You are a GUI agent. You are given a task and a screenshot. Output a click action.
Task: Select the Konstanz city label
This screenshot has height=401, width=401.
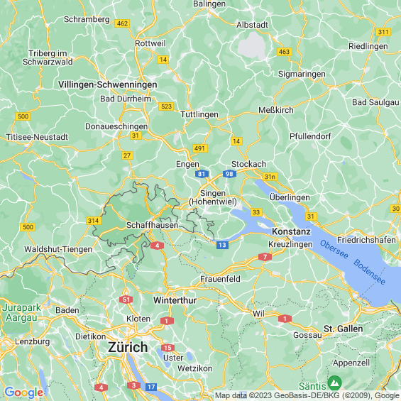[291, 231]
